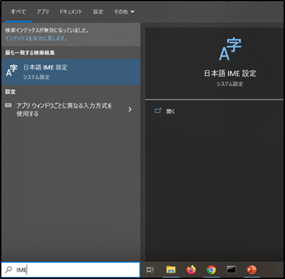Select 日本語 IME 設定 best match result
Viewport: 285px width, 279px height.
tap(70, 72)
